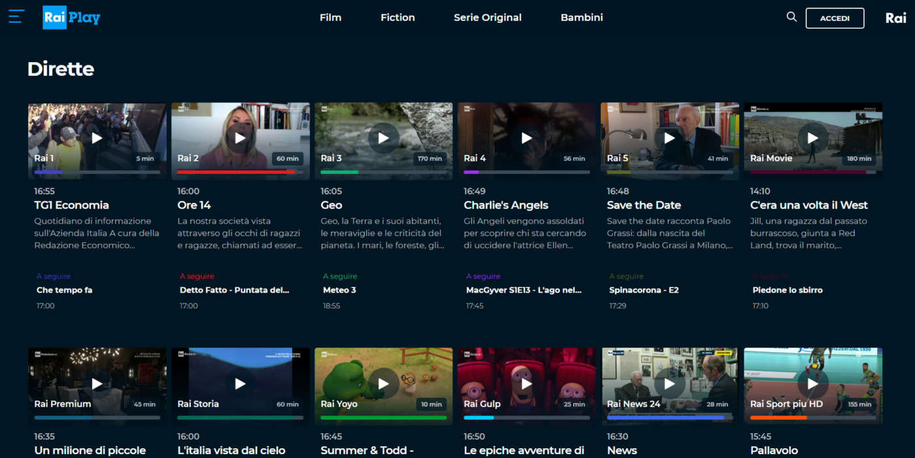
Task: Select upcoming Spinacorona - E2
Action: tap(644, 290)
